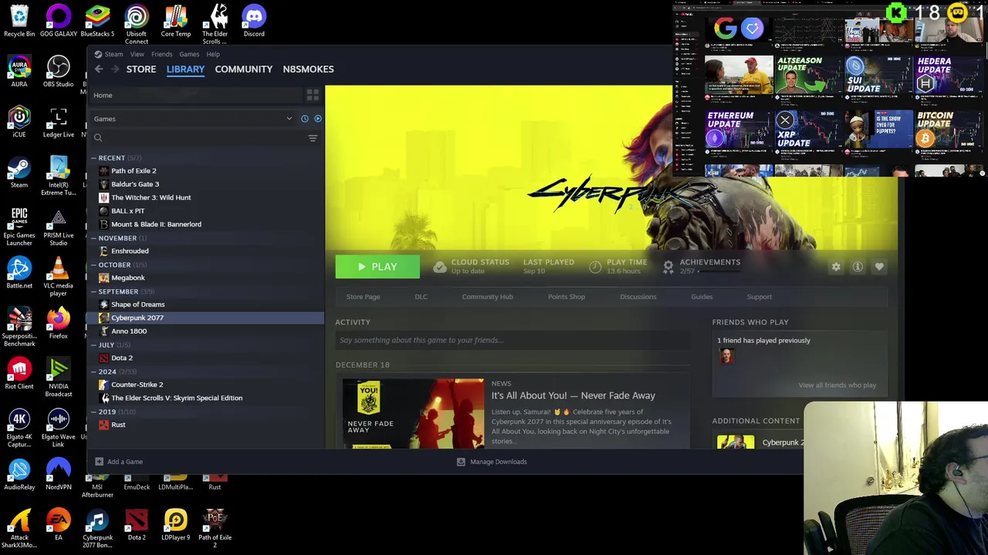Image resolution: width=988 pixels, height=555 pixels.
Task: Click the Cloud Status checkmark icon
Action: [x=439, y=267]
